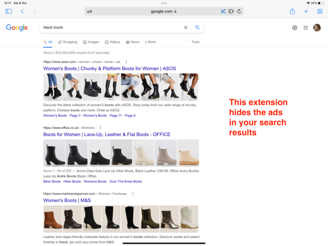
Task: Switch to the Images tab
Action: [91, 42]
